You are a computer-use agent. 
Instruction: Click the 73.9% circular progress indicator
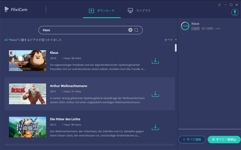185,26
